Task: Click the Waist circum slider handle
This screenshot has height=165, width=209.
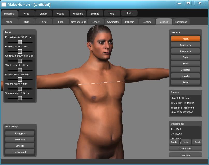Action: pos(20,70)
